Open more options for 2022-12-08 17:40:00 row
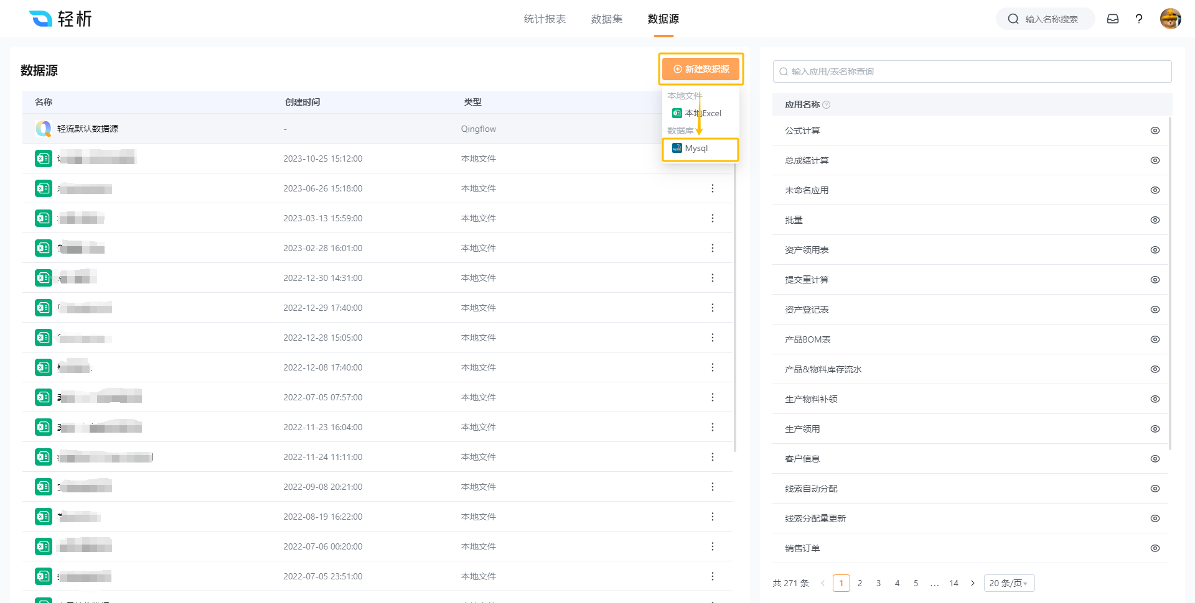This screenshot has height=603, width=1195. [713, 367]
